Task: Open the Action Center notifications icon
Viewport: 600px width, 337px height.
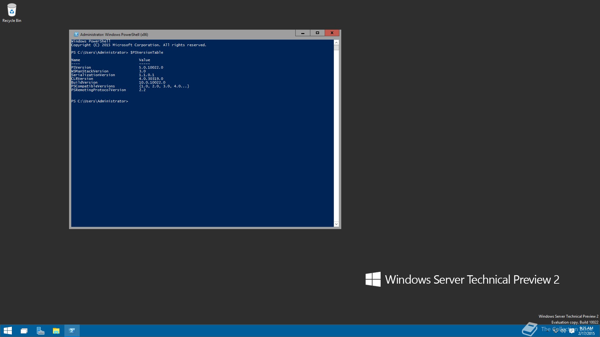Action: pos(572,331)
